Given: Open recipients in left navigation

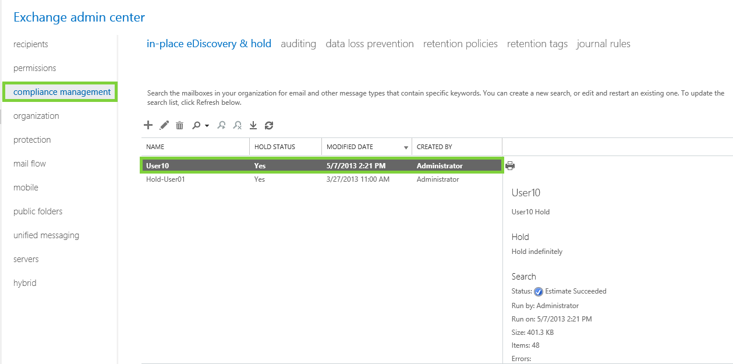Looking at the screenshot, I should [x=31, y=44].
